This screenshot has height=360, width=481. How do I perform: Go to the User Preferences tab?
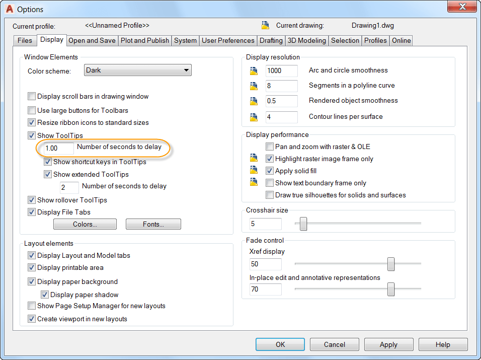coord(228,41)
